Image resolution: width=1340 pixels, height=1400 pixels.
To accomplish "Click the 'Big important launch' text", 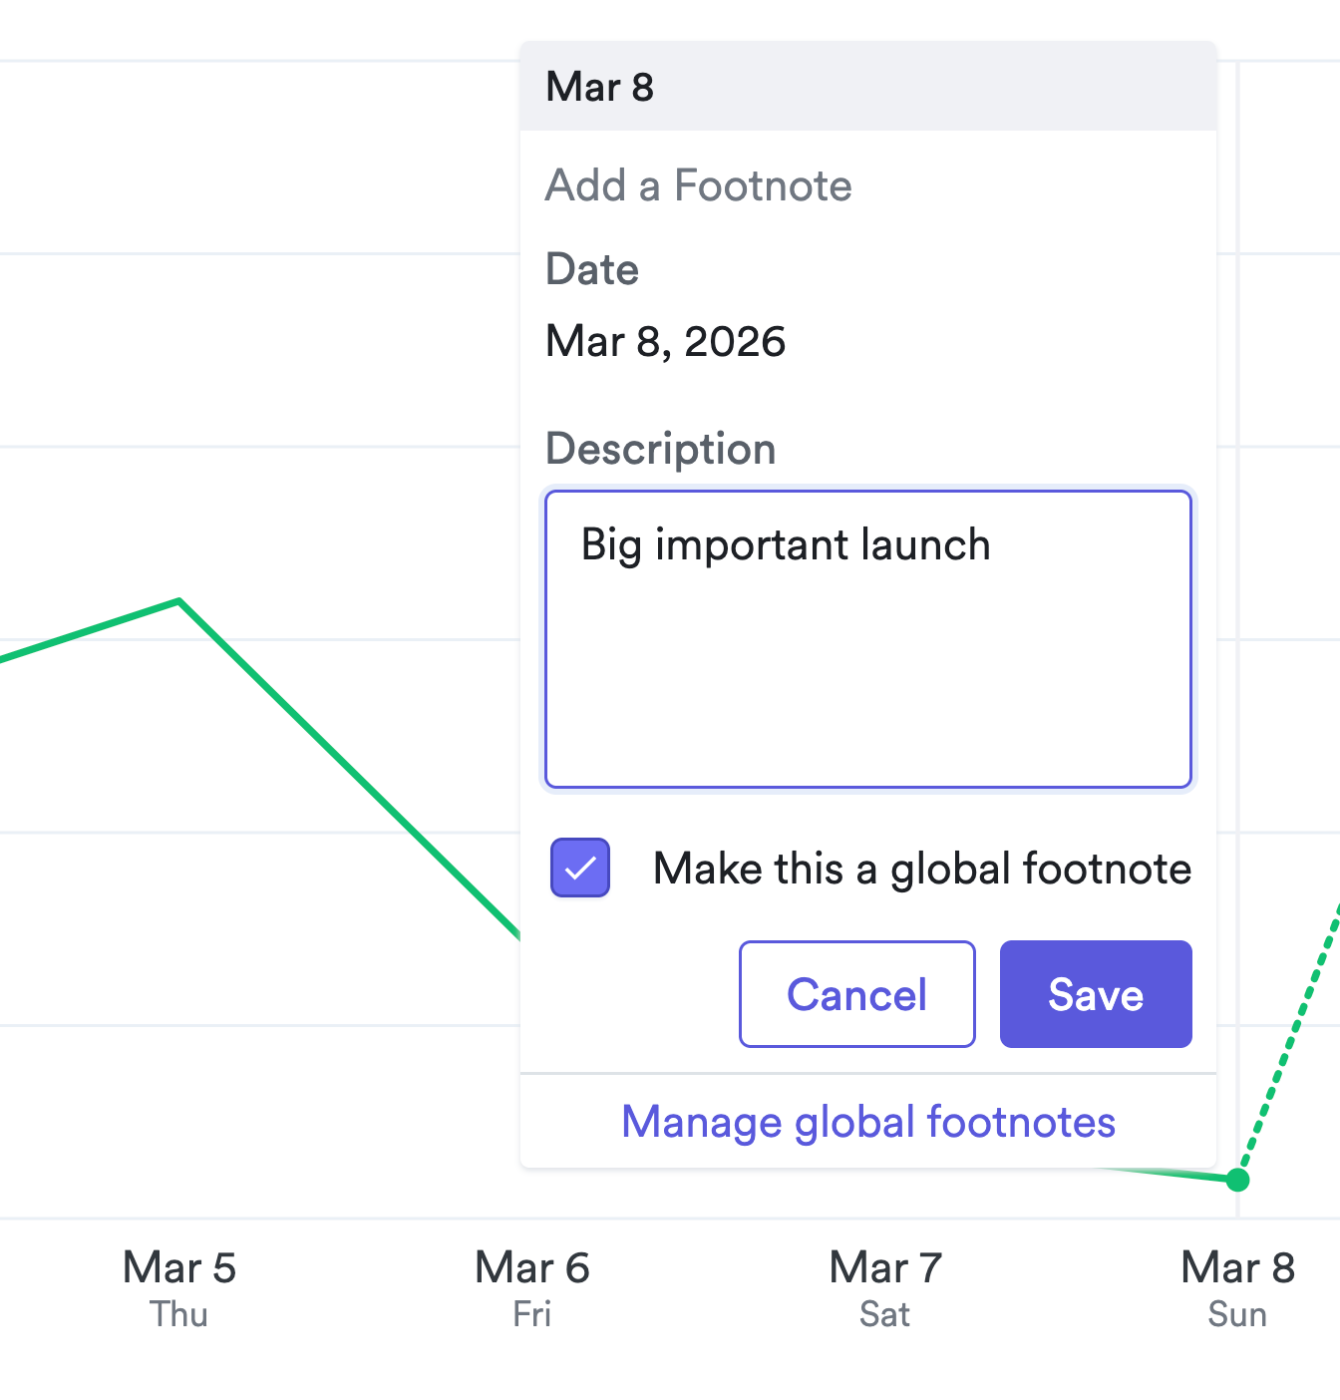I will click(x=785, y=545).
